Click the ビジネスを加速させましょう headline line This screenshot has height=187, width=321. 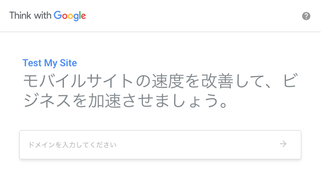[x=125, y=101]
